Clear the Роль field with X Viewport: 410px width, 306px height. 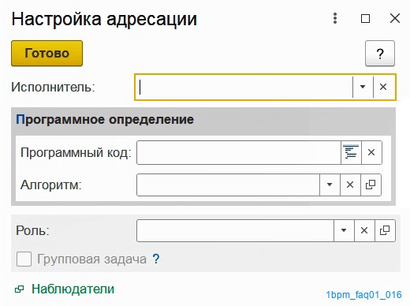(x=364, y=230)
